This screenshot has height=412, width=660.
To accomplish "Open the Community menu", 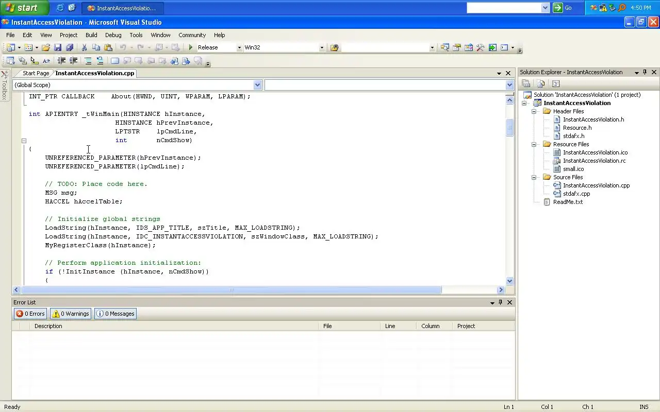I will [192, 35].
